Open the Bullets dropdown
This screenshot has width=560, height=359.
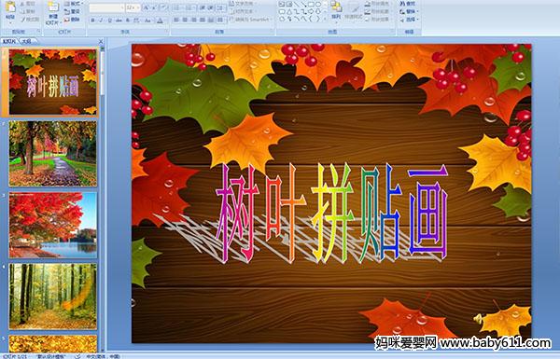coord(180,7)
